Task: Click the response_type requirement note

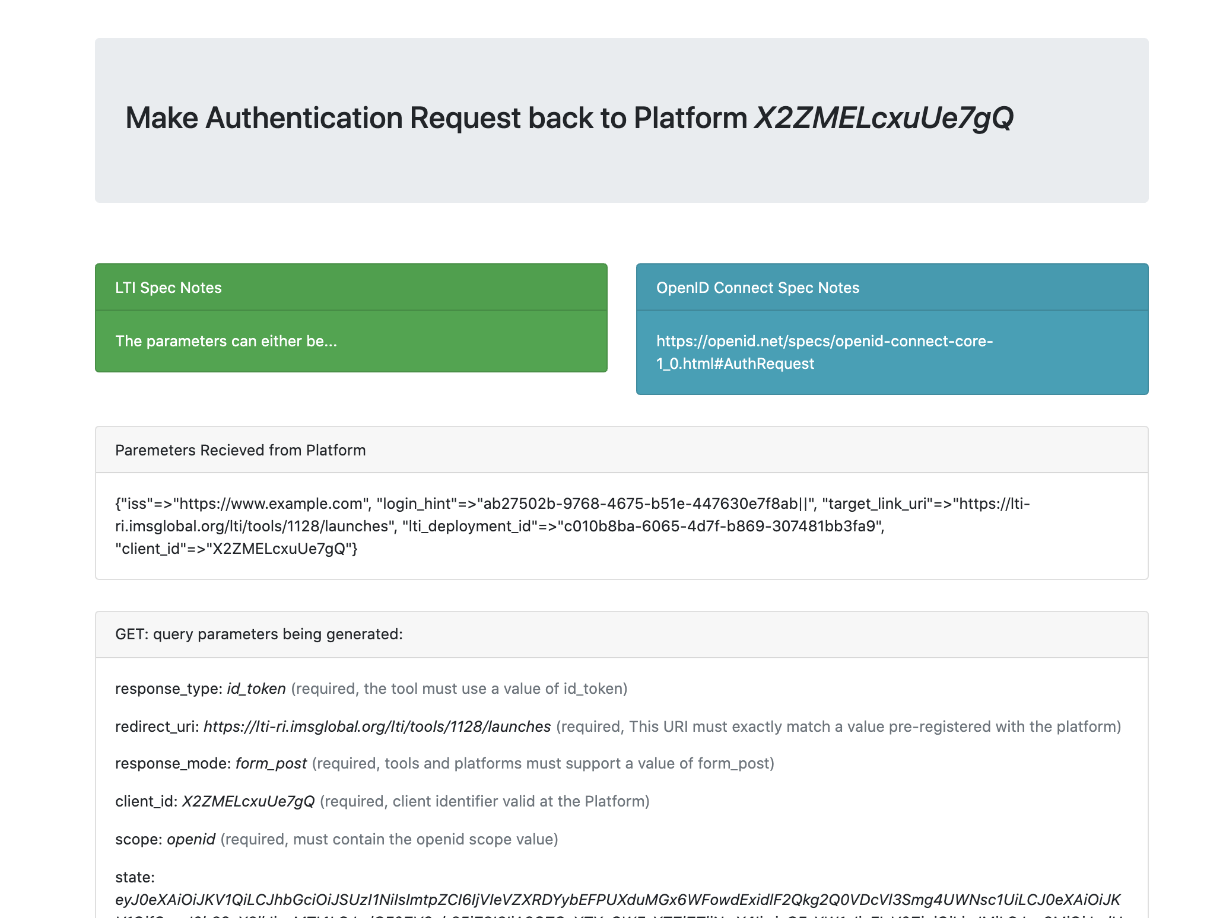Action: tap(459, 689)
